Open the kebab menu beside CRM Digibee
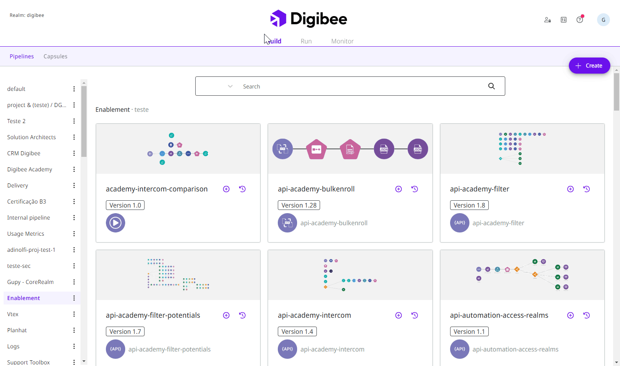Screen dimensions: 620x366 (74, 153)
